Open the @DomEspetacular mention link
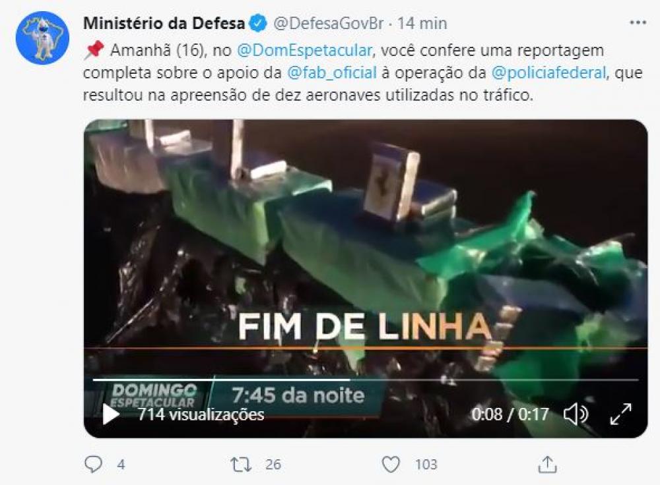This screenshot has height=485, width=660. pyautogui.click(x=304, y=50)
